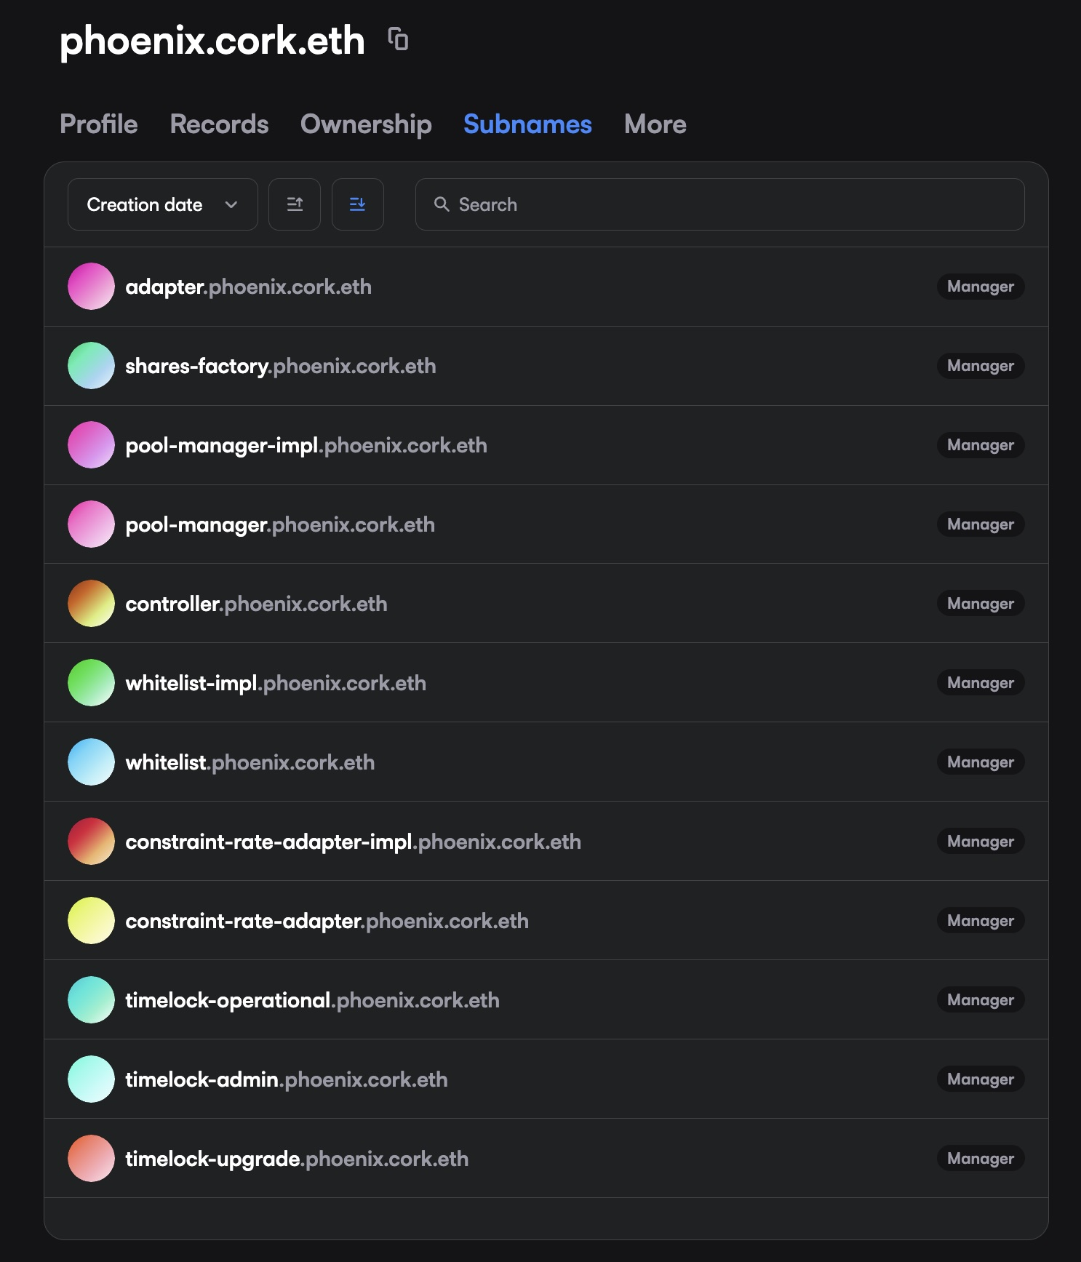This screenshot has height=1262, width=1081.
Task: Go to the Ownership tab
Action: [366, 124]
